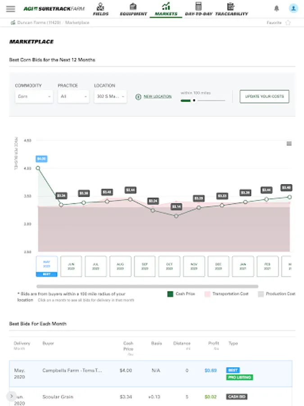
Task: Open the chart options menu icon
Action: pos(289,143)
